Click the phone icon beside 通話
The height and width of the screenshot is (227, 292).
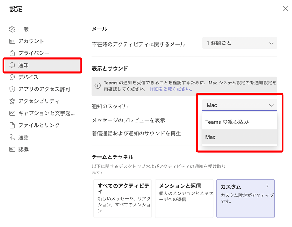[12, 137]
